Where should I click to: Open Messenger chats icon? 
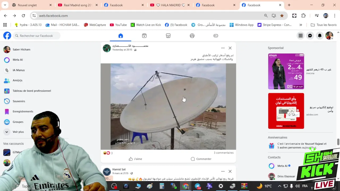(310, 36)
